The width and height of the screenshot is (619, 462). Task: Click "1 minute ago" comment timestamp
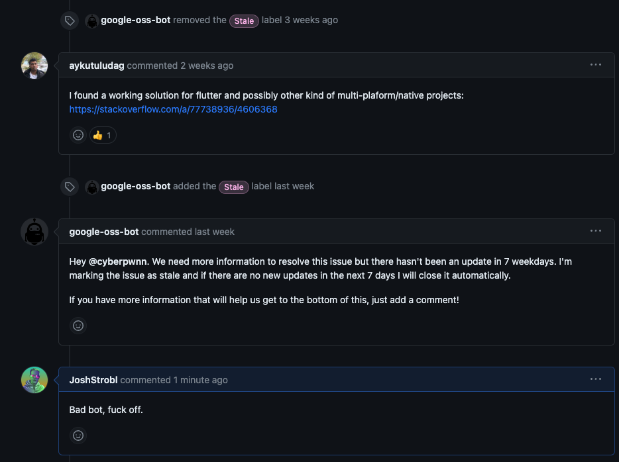click(x=200, y=380)
